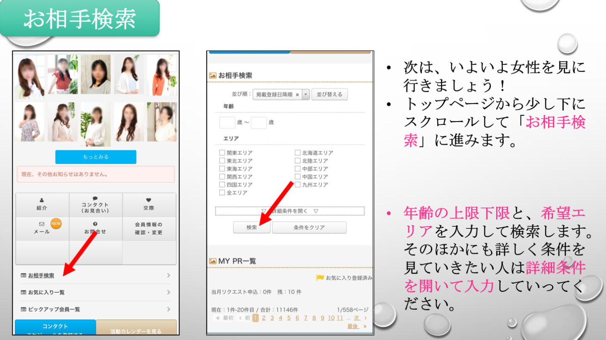Open the 紹介 person icon tile
The width and height of the screenshot is (606, 340).
click(42, 205)
